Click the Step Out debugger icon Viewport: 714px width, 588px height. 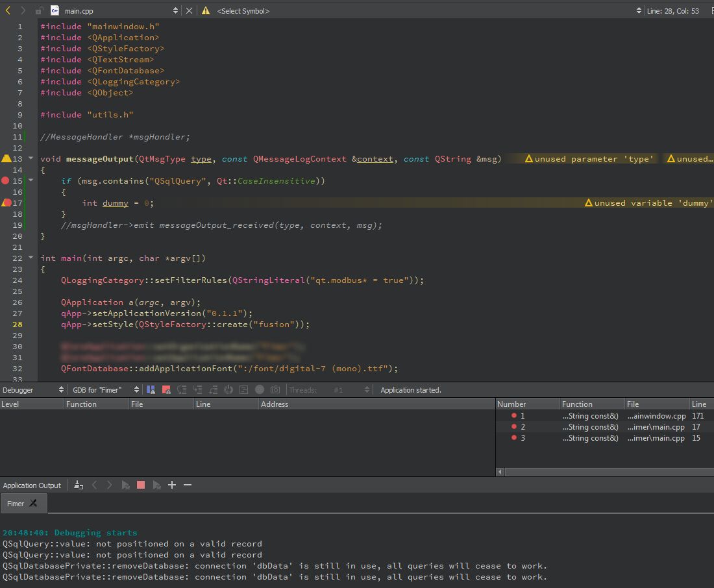[x=213, y=390]
